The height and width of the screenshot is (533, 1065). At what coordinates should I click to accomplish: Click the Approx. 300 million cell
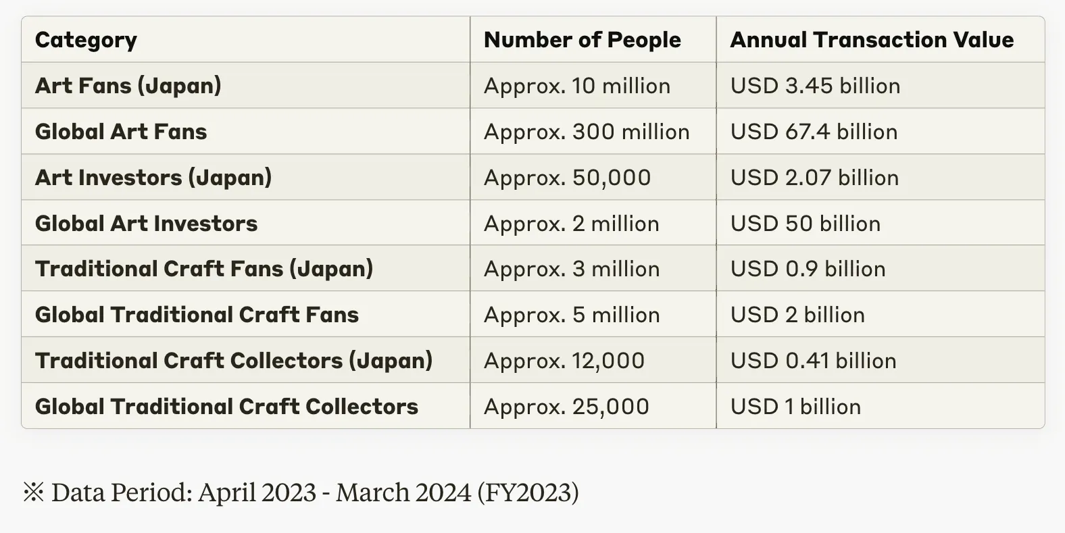pyautogui.click(x=587, y=132)
